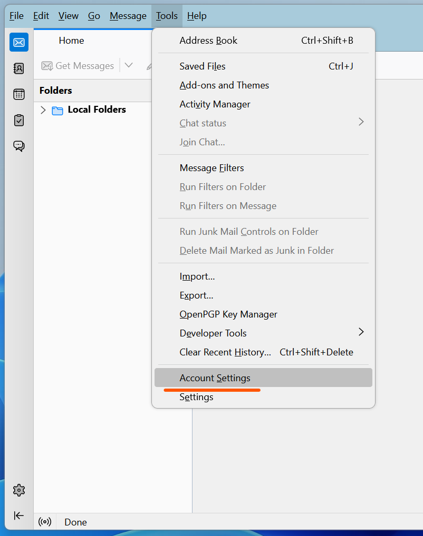The width and height of the screenshot is (423, 536).
Task: Open the Settings gear icon in sidebar
Action: tap(19, 490)
